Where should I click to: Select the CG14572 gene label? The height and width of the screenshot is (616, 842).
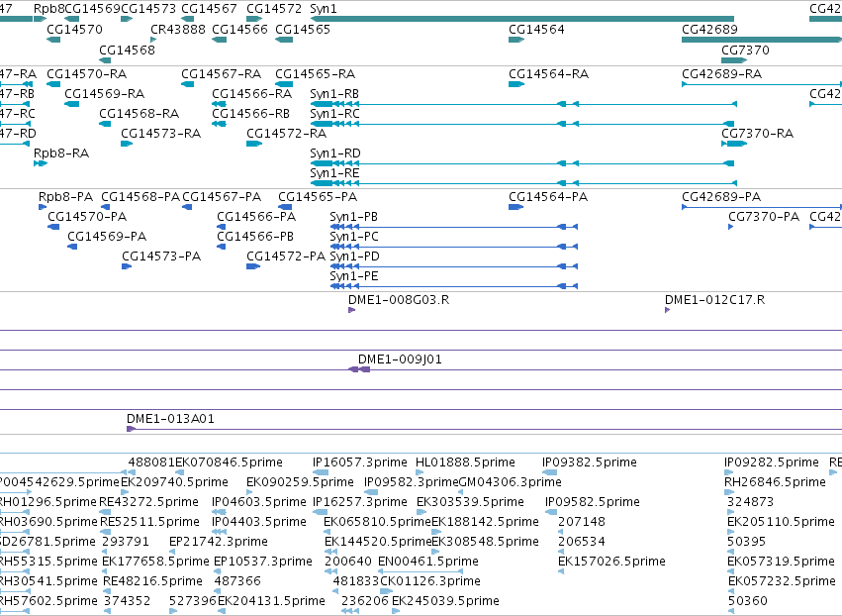[274, 9]
